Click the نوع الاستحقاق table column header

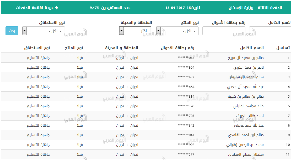(x=37, y=48)
